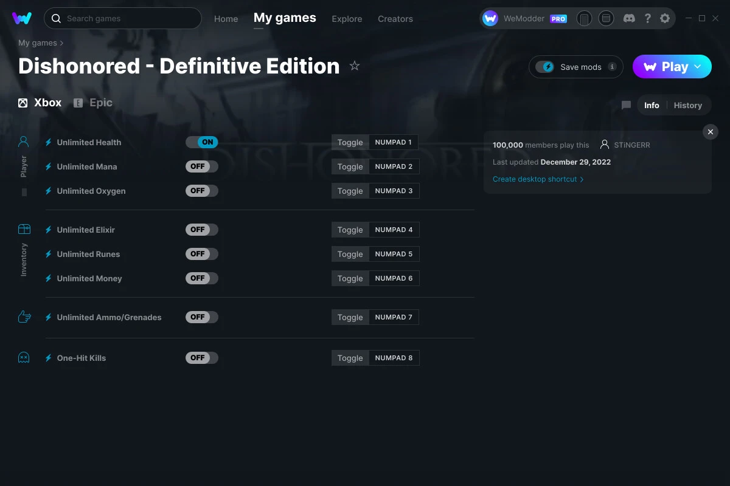Screen dimensions: 730x486
Task: Turn off Unlimited Health
Action: (201, 142)
